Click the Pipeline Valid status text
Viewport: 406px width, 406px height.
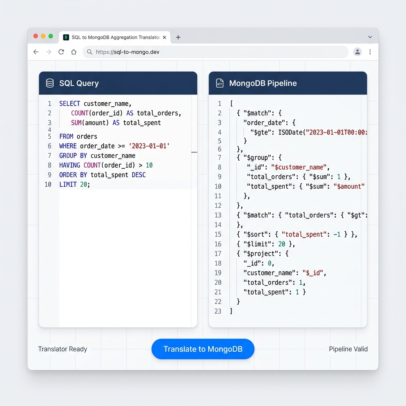[x=348, y=349]
